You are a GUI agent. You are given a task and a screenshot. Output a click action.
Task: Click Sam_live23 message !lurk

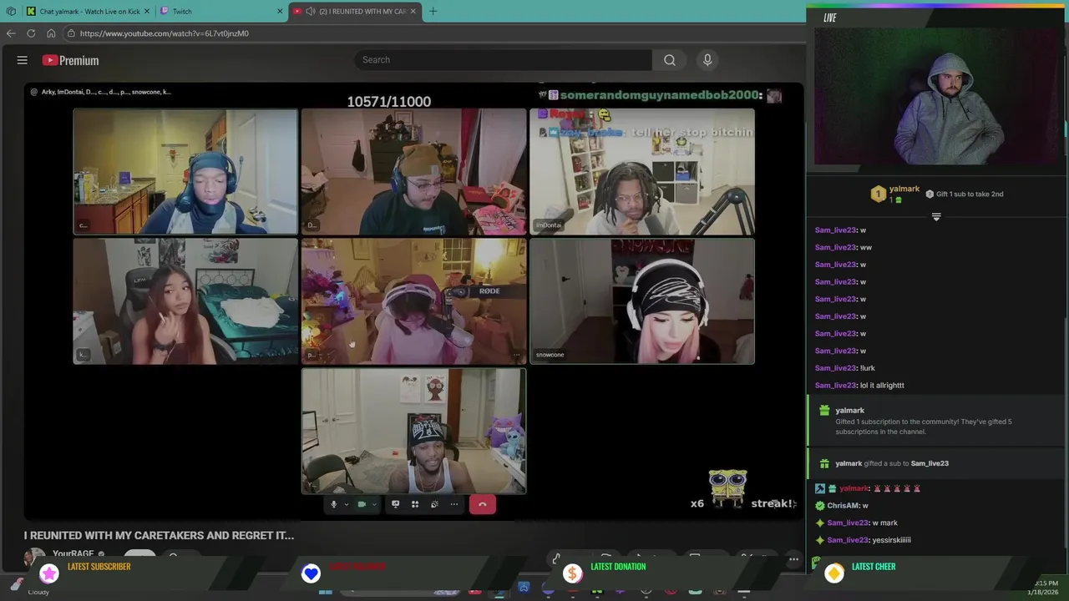[845, 368]
